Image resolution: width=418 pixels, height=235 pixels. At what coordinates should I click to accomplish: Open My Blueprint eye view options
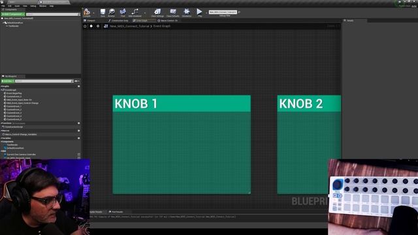point(77,81)
